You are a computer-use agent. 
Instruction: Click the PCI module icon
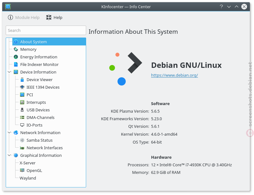(x=22, y=95)
